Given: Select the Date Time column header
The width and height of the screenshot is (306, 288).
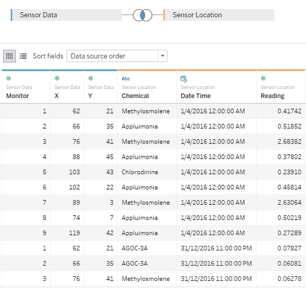Looking at the screenshot, I should click(x=195, y=96).
